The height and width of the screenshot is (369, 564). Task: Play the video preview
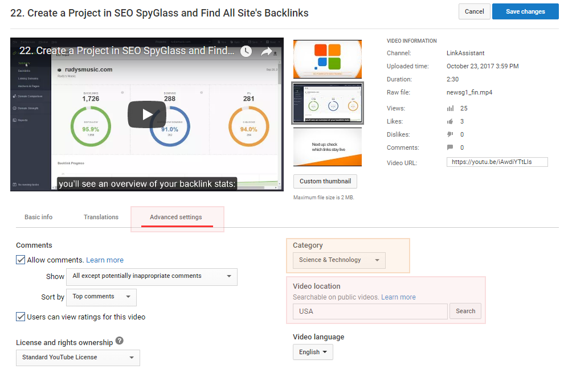147,114
